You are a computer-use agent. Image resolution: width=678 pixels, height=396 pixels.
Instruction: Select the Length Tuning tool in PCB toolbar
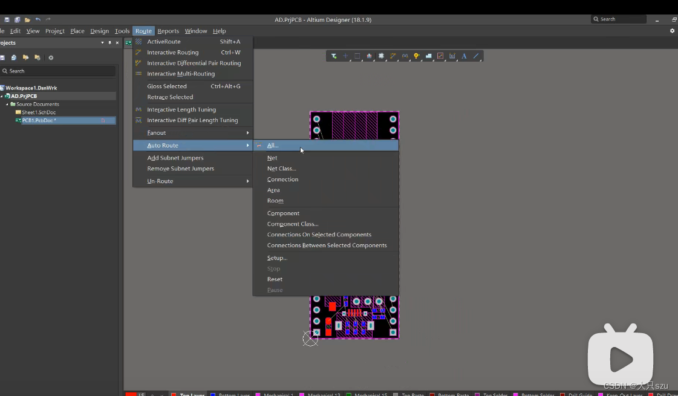405,56
